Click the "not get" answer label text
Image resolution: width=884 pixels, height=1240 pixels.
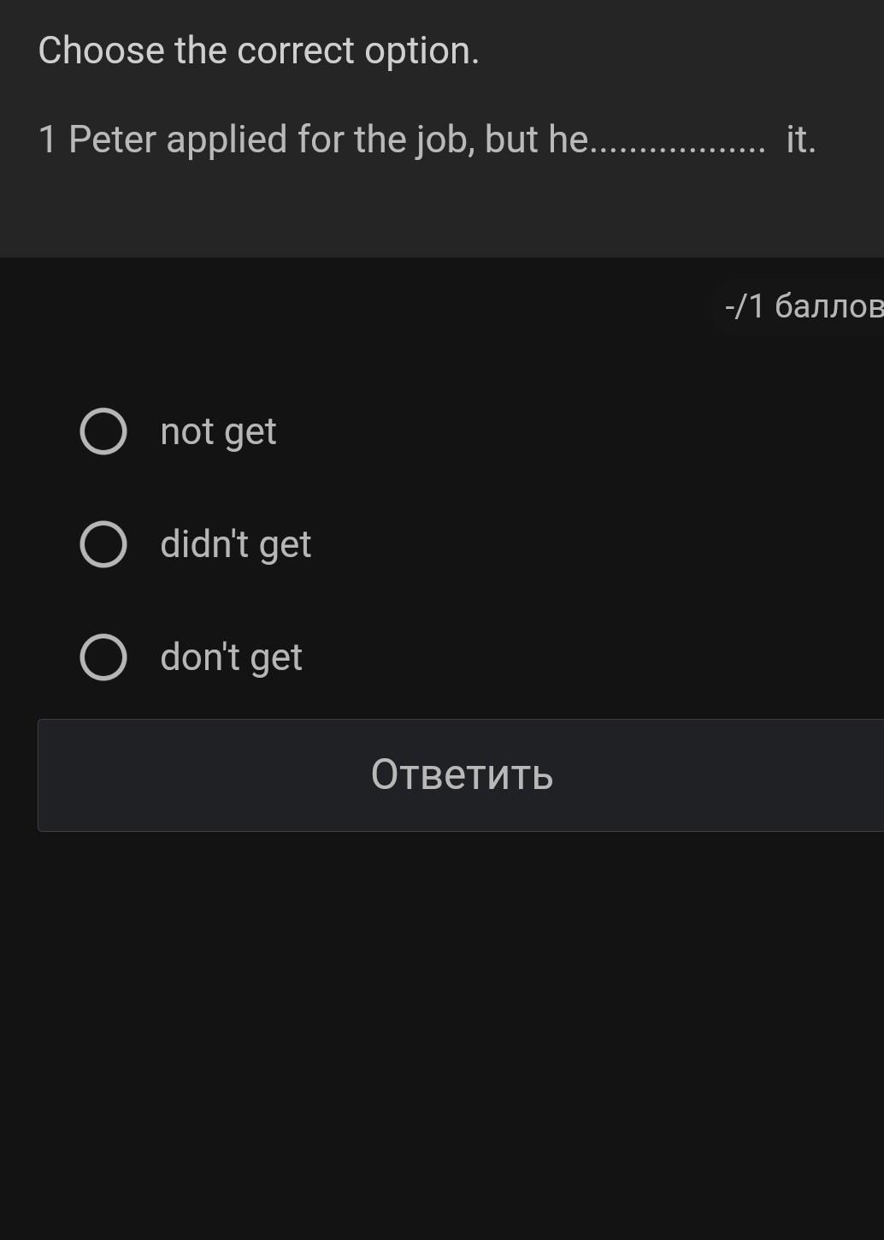click(218, 432)
